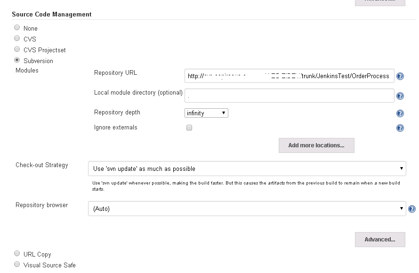Select Visual Source Safe option
419x273 pixels.
[x=17, y=264]
